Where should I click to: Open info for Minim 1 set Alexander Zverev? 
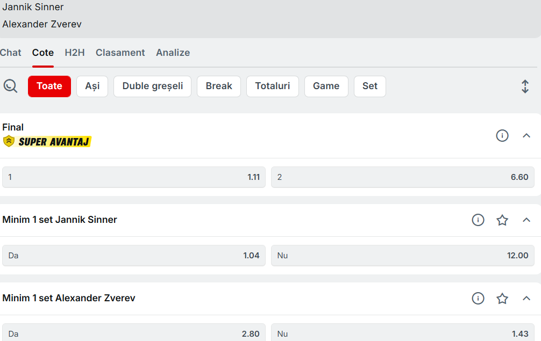point(478,298)
